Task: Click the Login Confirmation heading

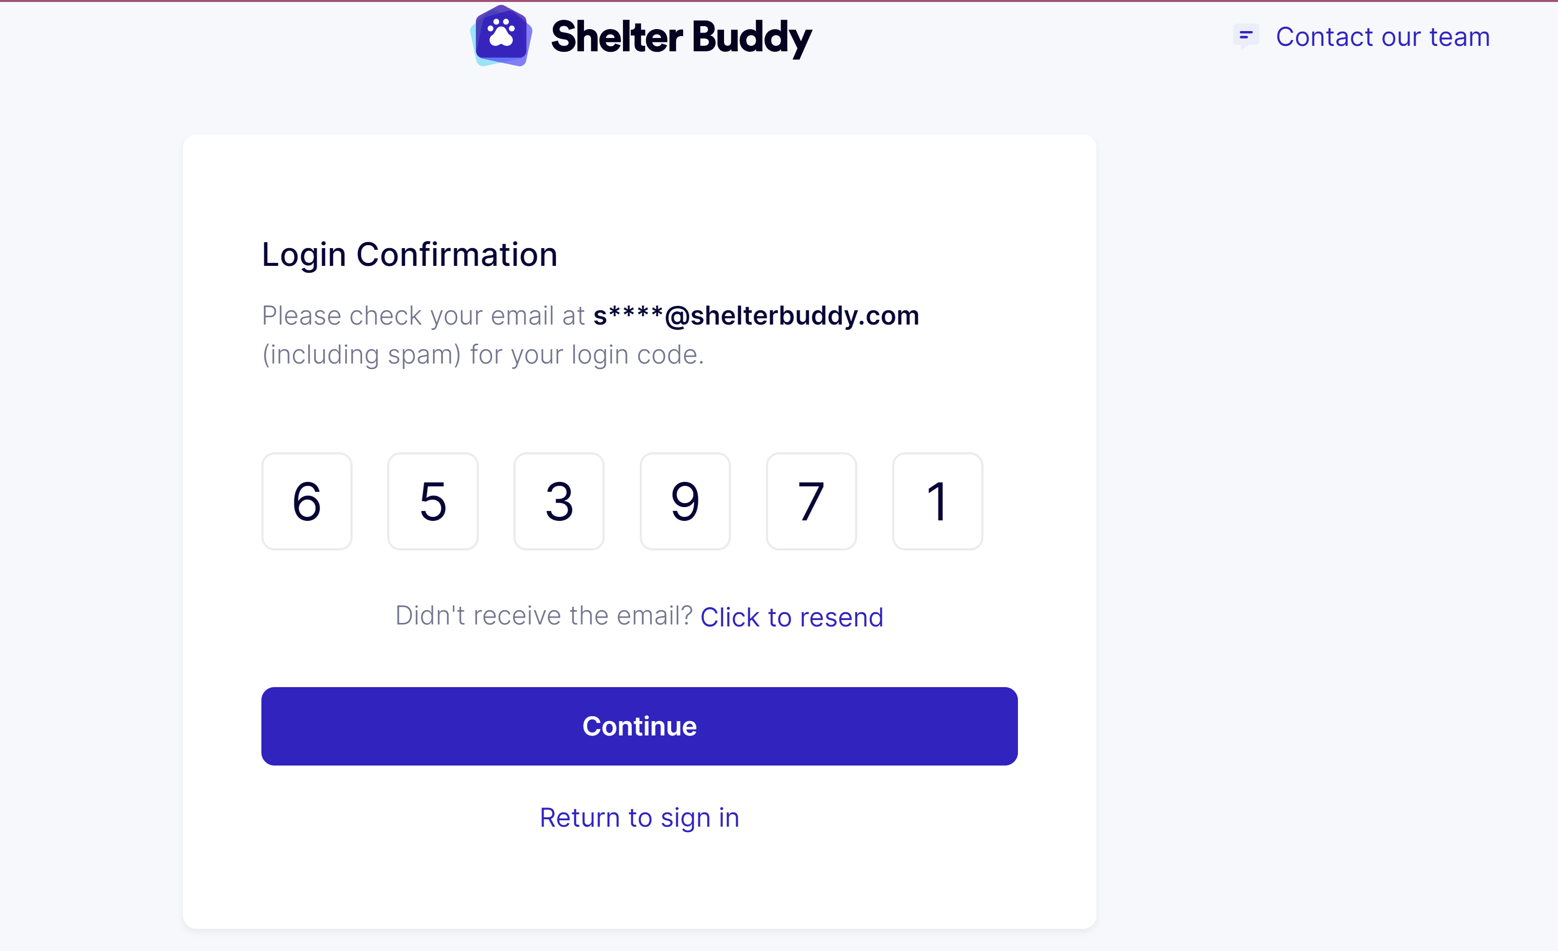Action: [x=410, y=255]
